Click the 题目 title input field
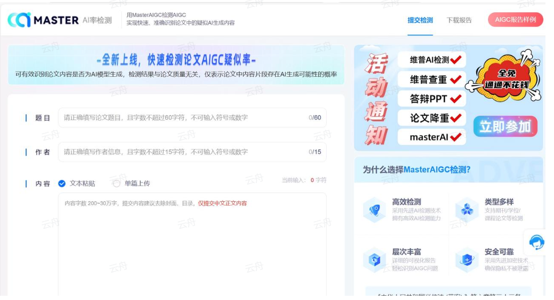Image resolution: width=554 pixels, height=300 pixels. [192, 117]
